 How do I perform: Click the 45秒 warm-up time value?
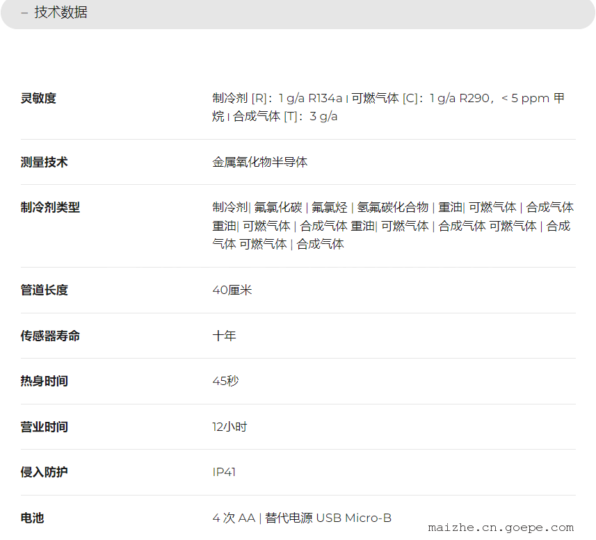(x=225, y=382)
